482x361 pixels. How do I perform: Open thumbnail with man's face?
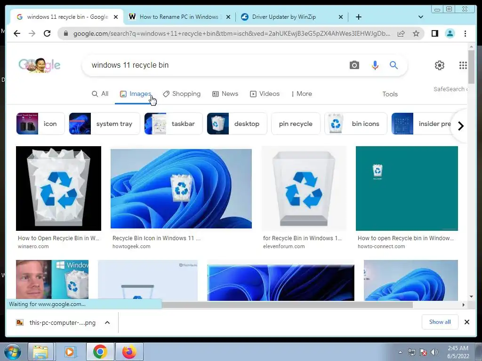pyautogui.click(x=52, y=279)
